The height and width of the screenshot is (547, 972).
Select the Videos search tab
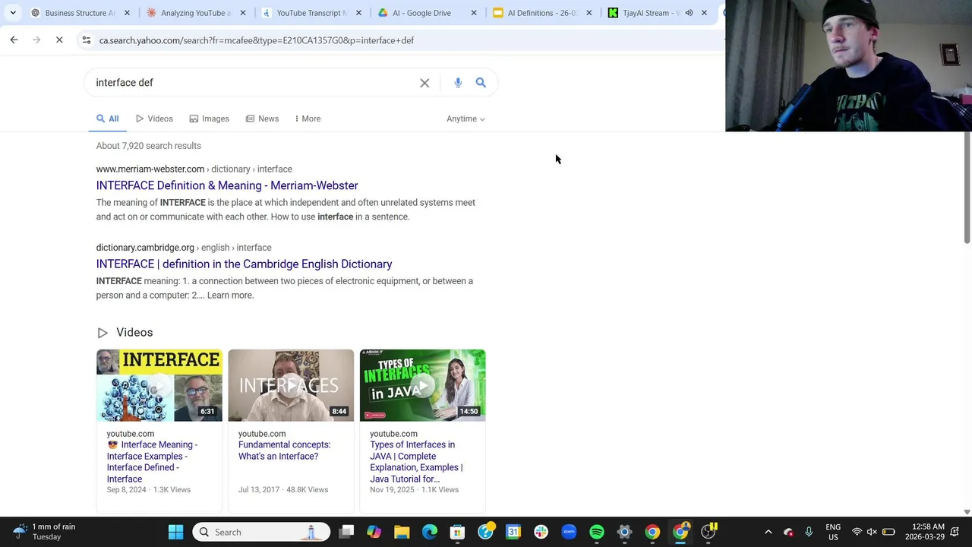click(154, 119)
